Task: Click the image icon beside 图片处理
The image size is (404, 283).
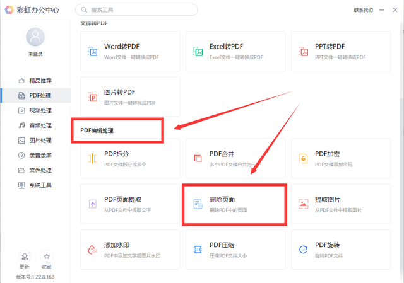Action: (21, 141)
